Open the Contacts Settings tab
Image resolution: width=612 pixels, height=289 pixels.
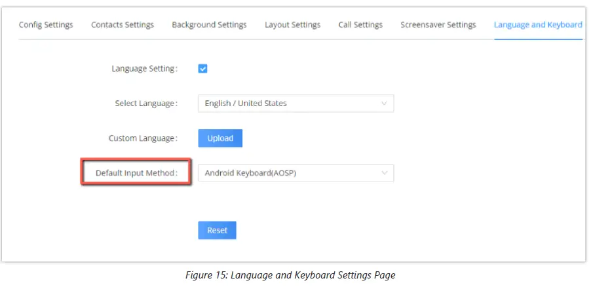(x=123, y=25)
